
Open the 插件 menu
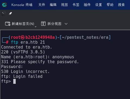(x=87, y=5)
